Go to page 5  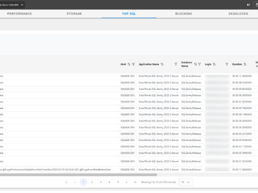point(118,182)
